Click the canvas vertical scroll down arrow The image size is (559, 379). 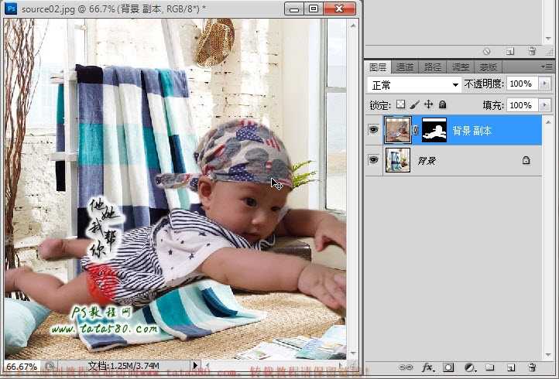pos(353,353)
